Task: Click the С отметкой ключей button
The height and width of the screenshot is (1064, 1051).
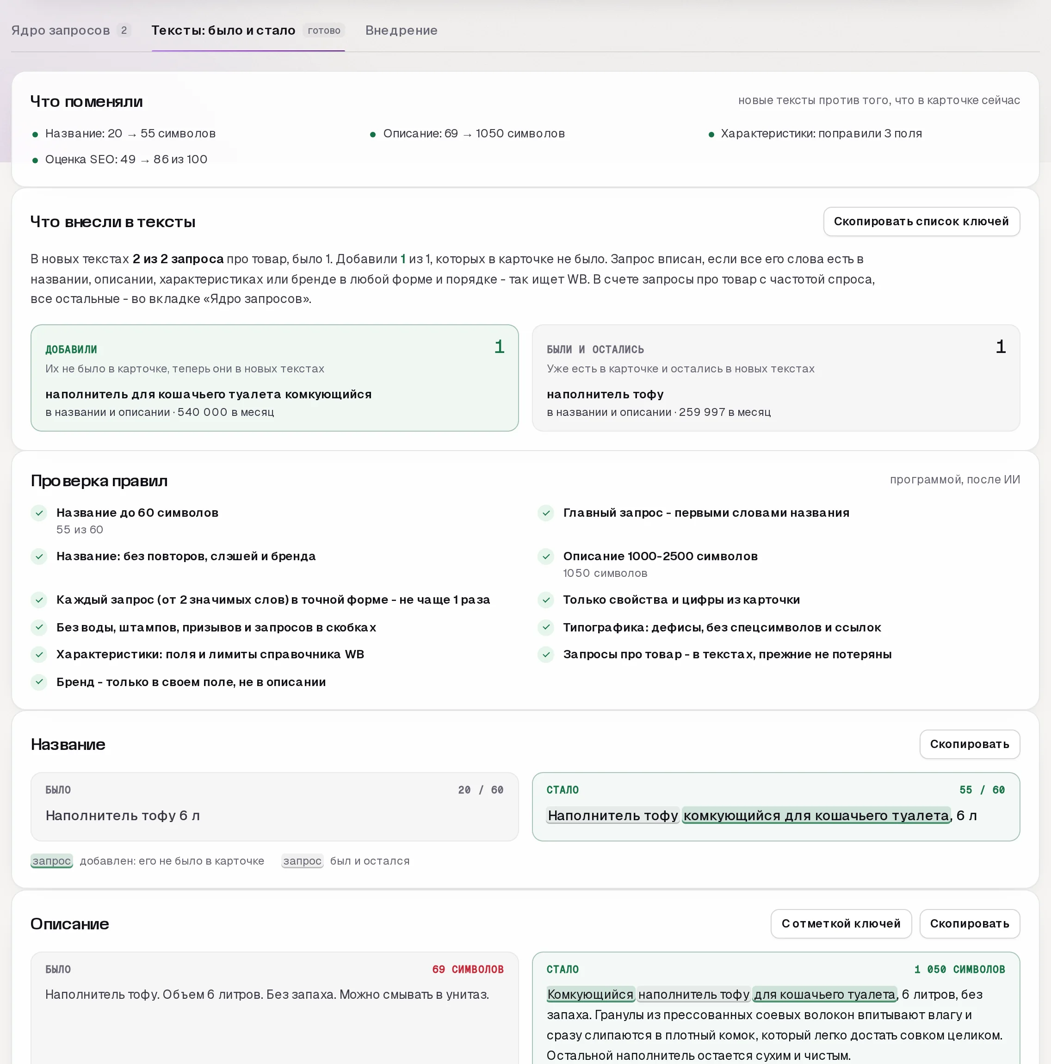Action: (841, 923)
